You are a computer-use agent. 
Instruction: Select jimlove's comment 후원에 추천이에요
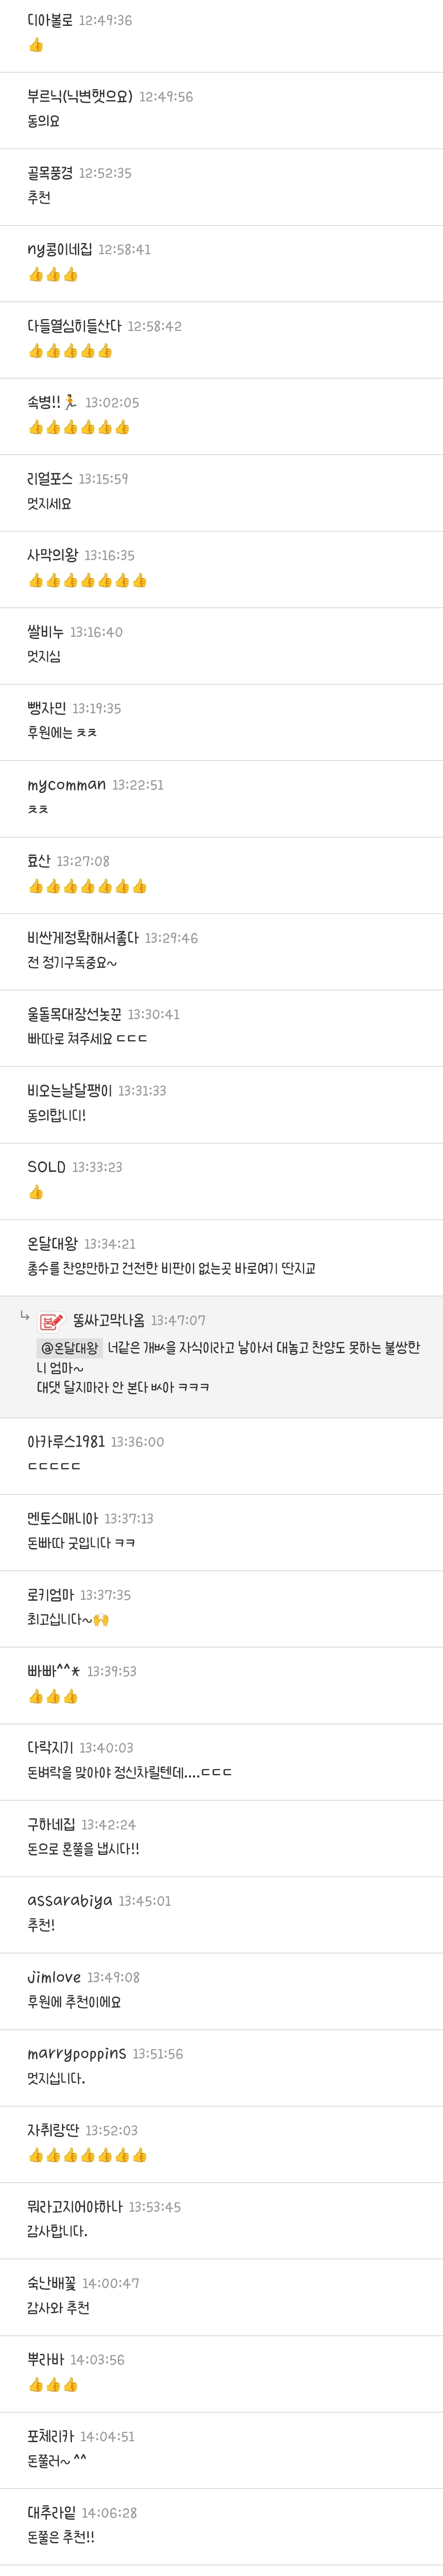click(x=74, y=2002)
